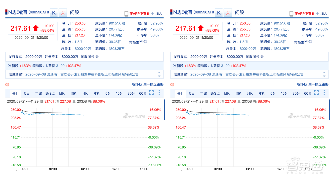
Task: Select the 5分 tab in the left chart
Action: 108,94
